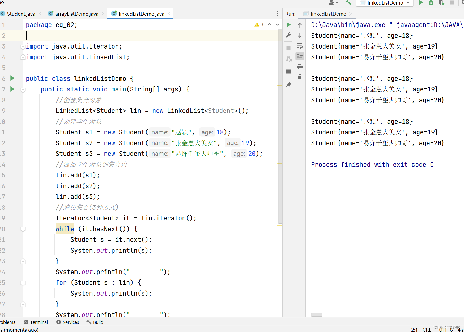This screenshot has width=464, height=332.
Task: Start debugging with the bug icon
Action: click(x=431, y=3)
